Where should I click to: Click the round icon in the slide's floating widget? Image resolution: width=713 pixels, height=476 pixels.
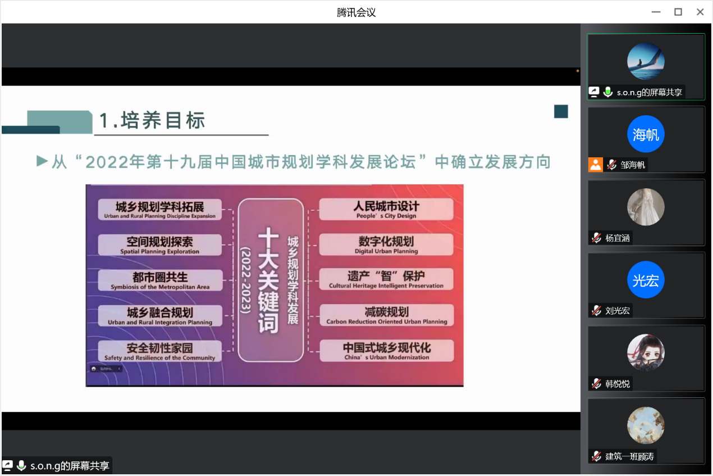(94, 369)
